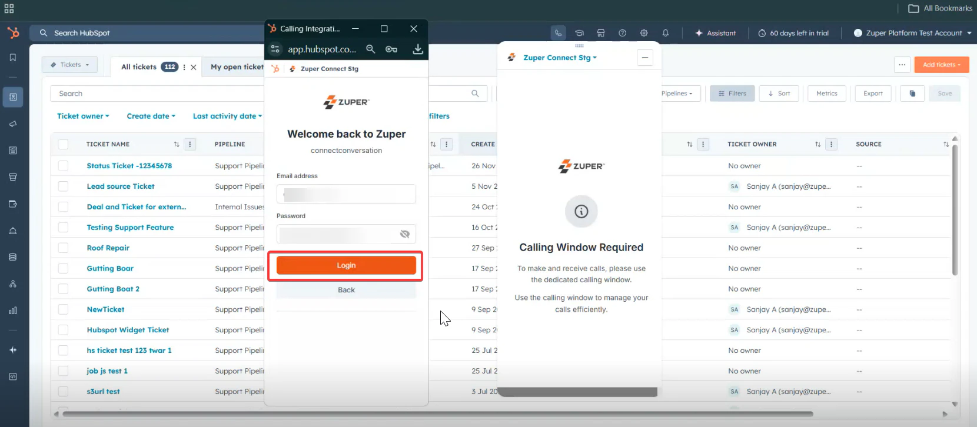Screen dimensions: 977x427
Task: Open the Zuper Connect Stg dropdown in widget
Action: click(560, 58)
